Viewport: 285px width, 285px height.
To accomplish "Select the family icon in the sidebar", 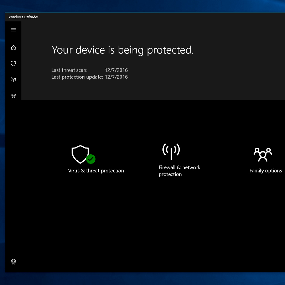I will [x=14, y=96].
